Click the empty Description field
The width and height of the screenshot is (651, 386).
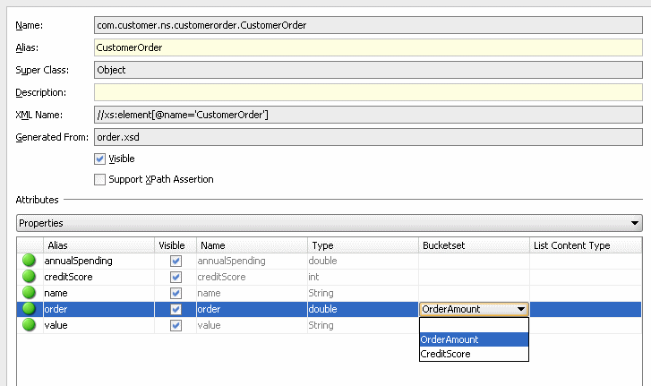tap(367, 92)
